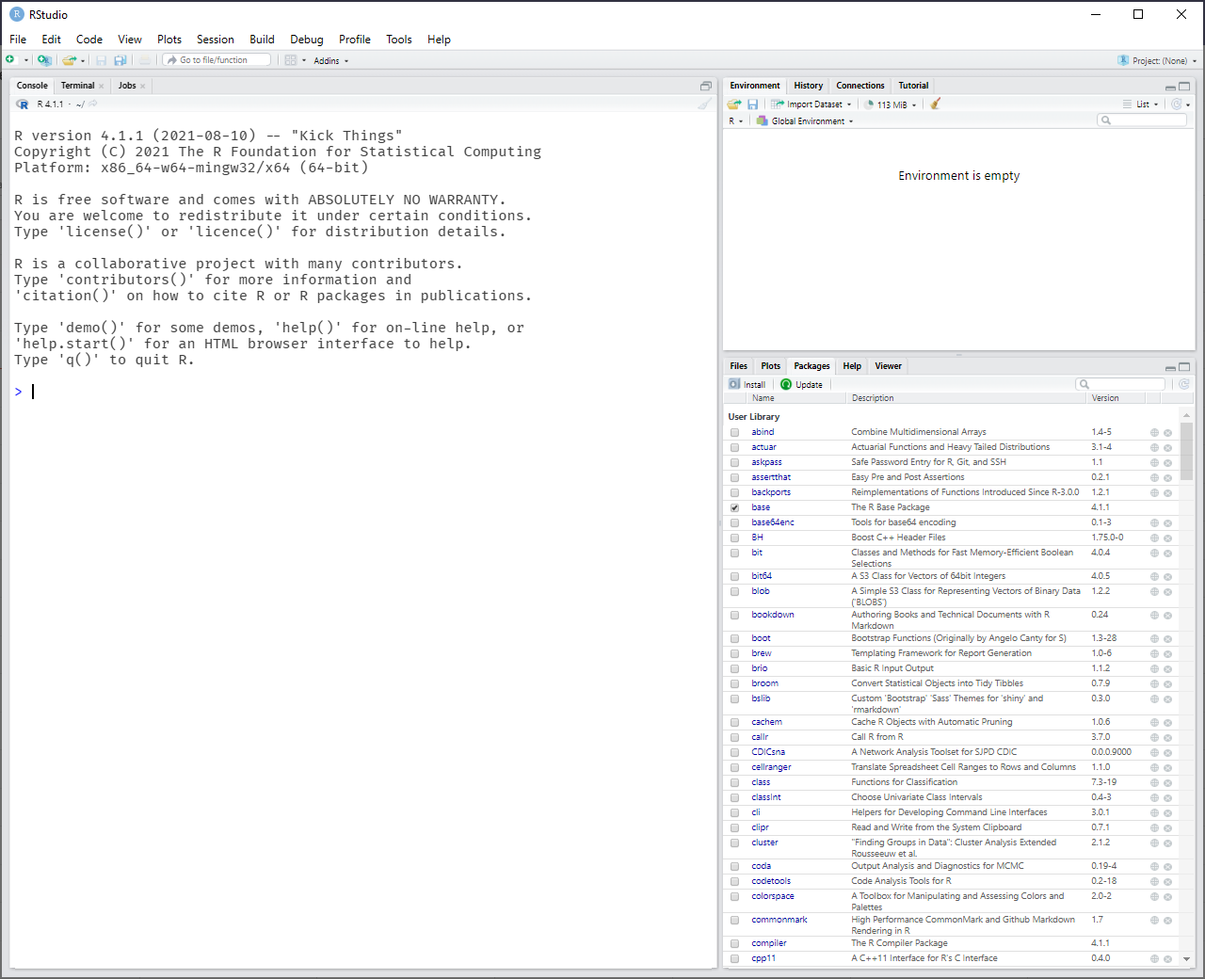Minimize the Environment pane
Viewport: 1205px width, 979px height.
click(1170, 87)
